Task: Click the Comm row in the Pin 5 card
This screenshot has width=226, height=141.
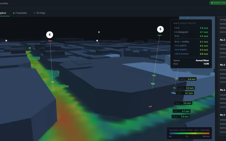Action: tap(223, 132)
